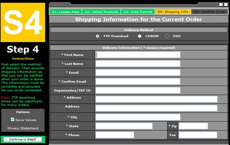This screenshot has height=145, width=230.
Task: Click the left white window control box
Action: point(221,5)
